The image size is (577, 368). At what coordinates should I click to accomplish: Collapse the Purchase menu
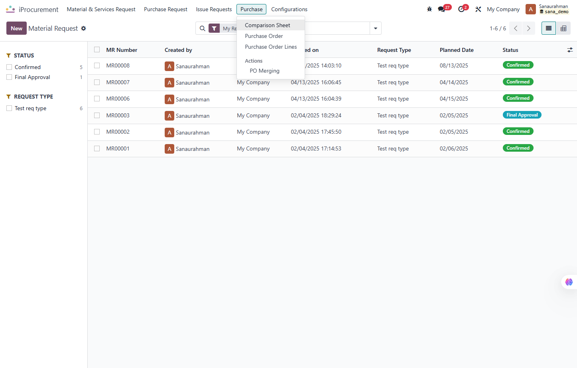click(252, 9)
